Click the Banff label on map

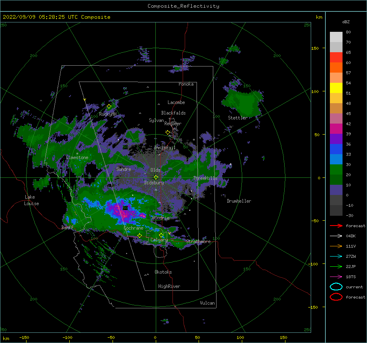67,228
